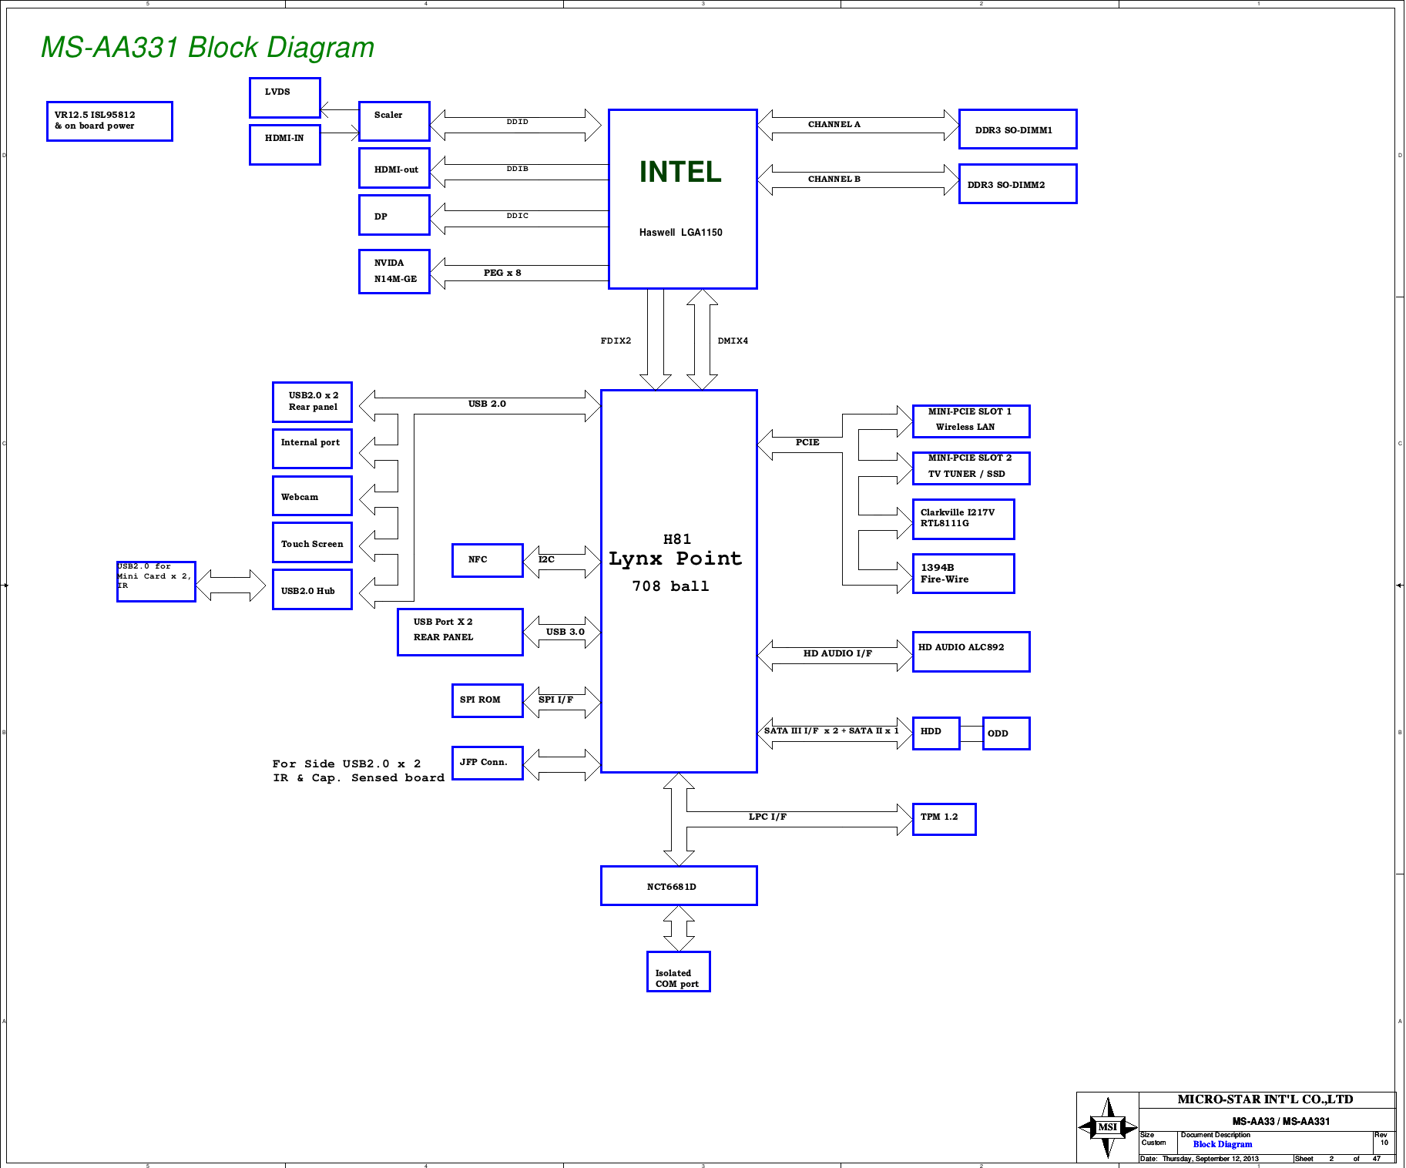Click the 'FDIX2' link label
Image resolution: width=1406 pixels, height=1168 pixels.
(x=616, y=341)
